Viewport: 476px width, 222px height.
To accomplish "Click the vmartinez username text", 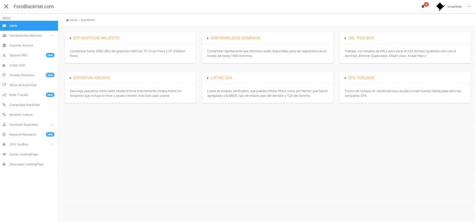I will point(455,7).
